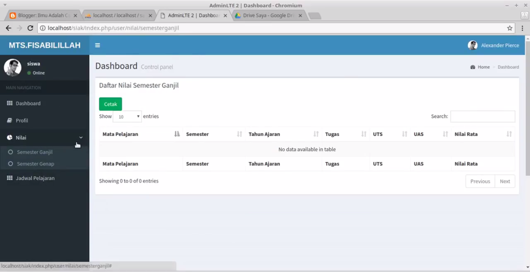Click the siswa profile picture in sidebar
This screenshot has width=530, height=272.
12,68
